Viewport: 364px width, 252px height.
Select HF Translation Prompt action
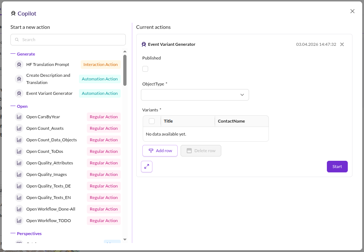[x=68, y=65]
